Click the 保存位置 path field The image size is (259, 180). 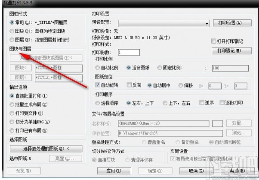click(170, 133)
